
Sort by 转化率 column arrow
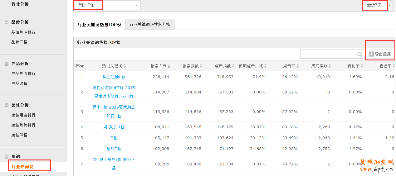tap(362, 66)
